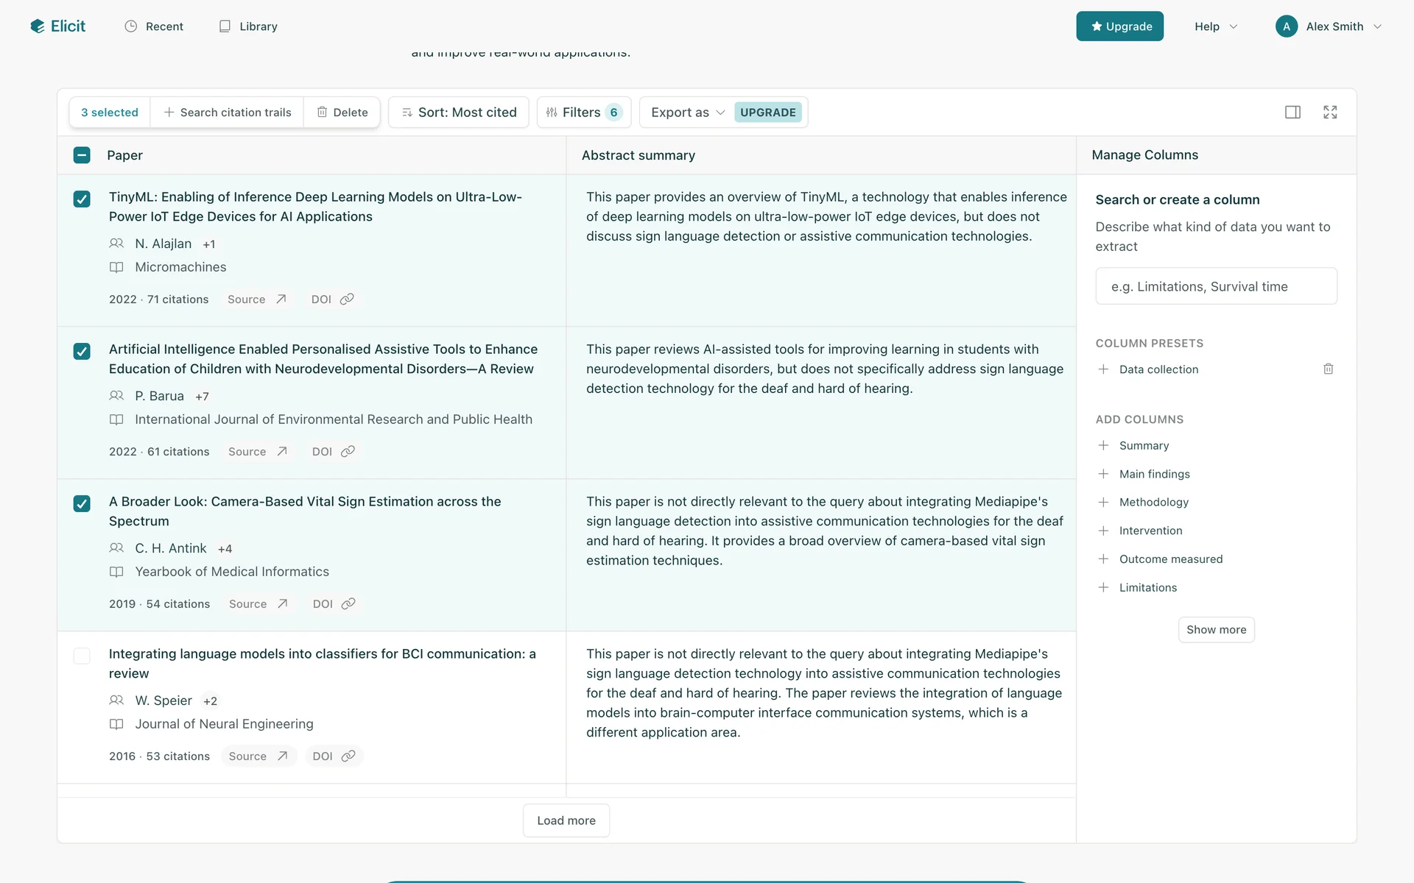Uncheck the TinyML paper checkbox
The width and height of the screenshot is (1414, 883).
[x=82, y=199]
